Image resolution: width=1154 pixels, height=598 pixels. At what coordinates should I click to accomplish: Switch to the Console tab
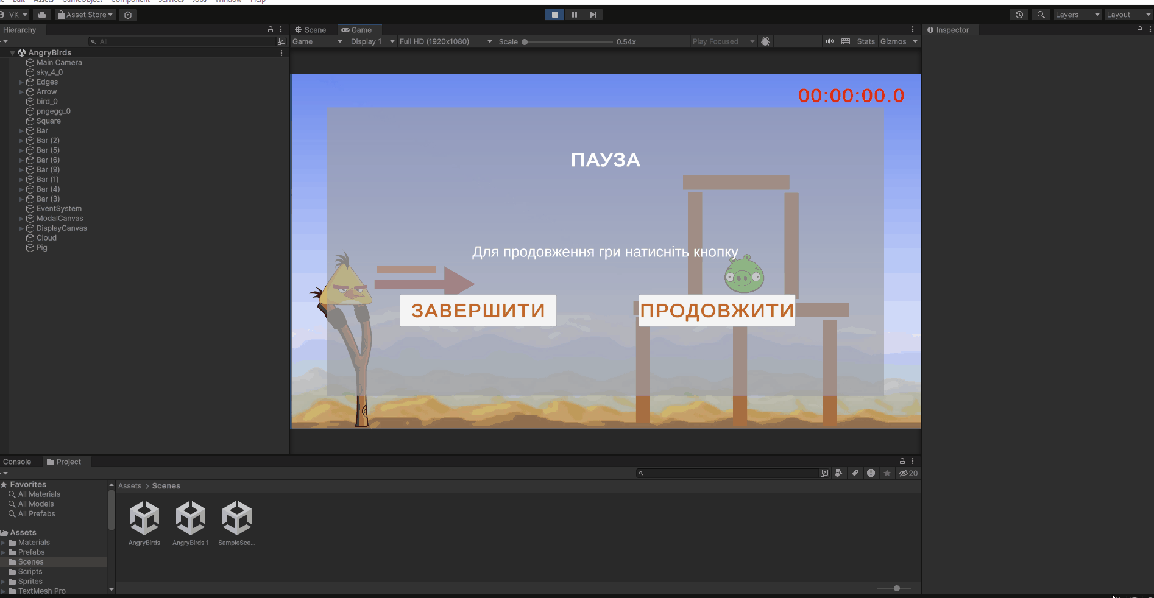pyautogui.click(x=17, y=462)
